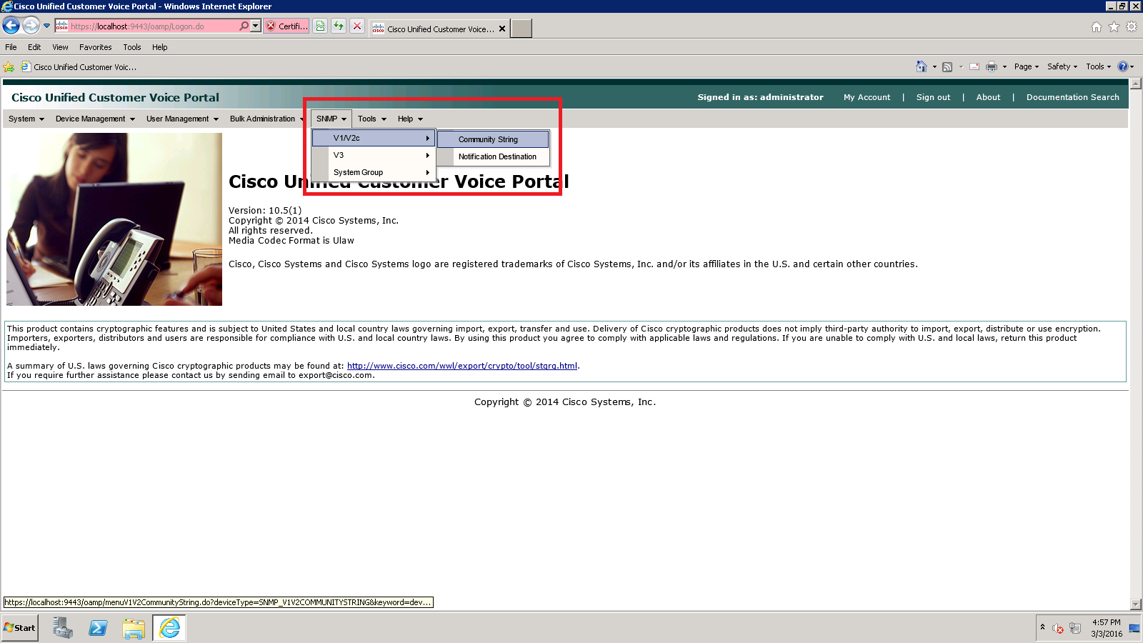1143x643 pixels.
Task: Expand the portal Tools menu
Action: [371, 119]
